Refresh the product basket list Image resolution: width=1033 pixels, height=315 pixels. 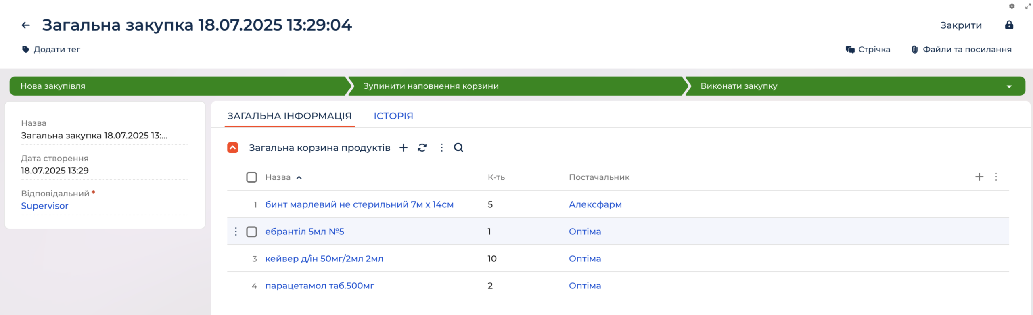422,148
